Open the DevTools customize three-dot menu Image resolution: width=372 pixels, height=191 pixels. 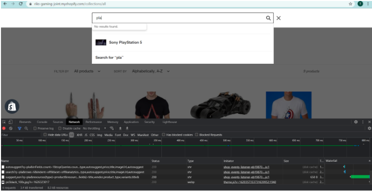pos(363,122)
